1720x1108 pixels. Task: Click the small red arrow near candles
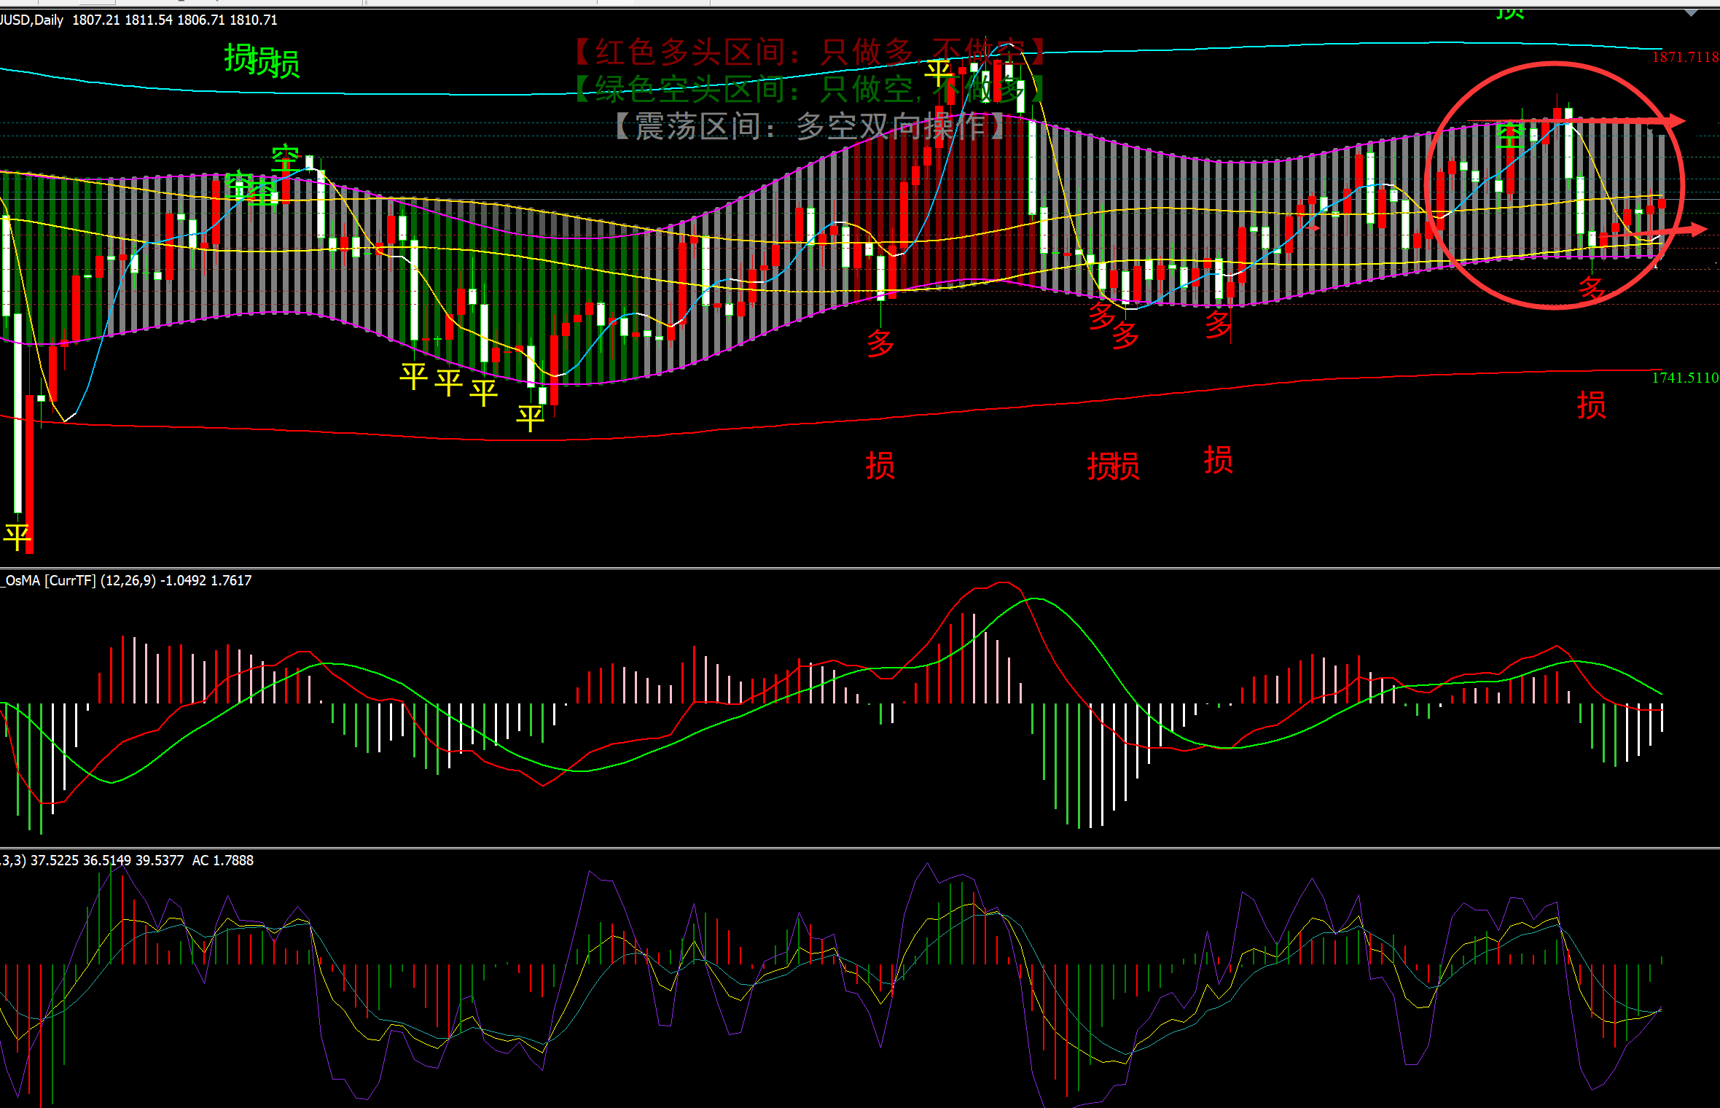click(x=1312, y=228)
